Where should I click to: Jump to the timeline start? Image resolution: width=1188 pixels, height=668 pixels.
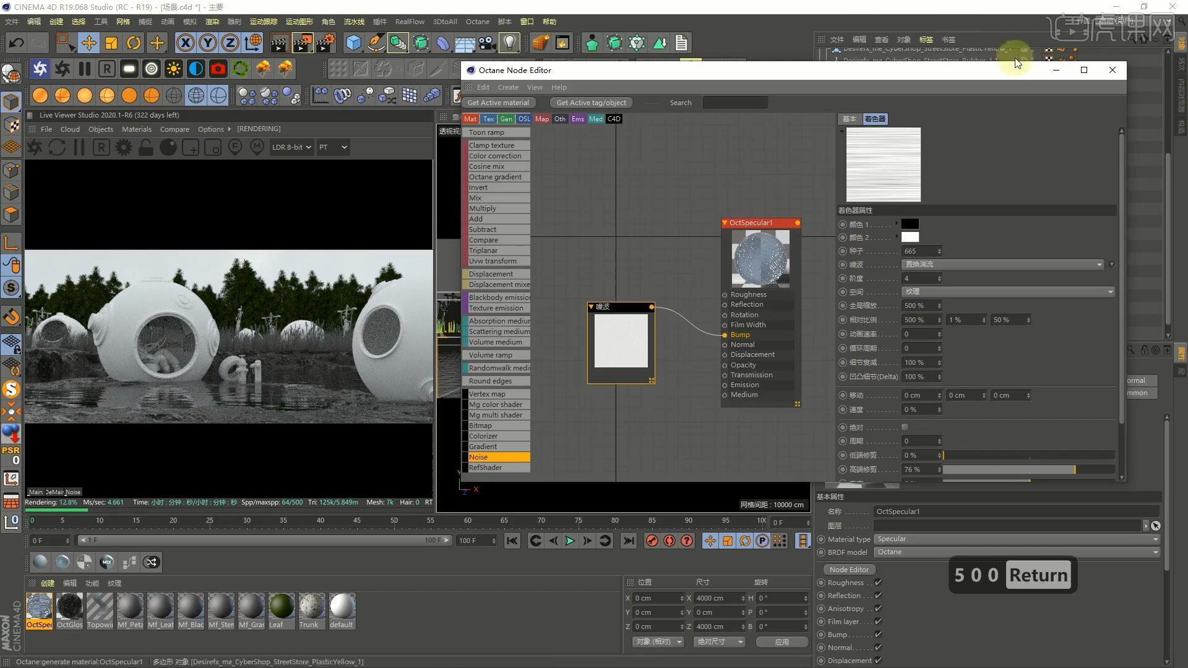click(x=512, y=541)
